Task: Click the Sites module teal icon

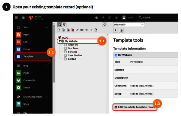Action: [x=18, y=104]
